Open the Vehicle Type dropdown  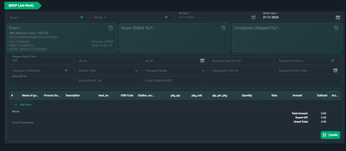tap(108, 71)
